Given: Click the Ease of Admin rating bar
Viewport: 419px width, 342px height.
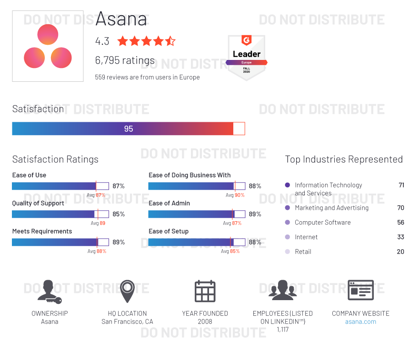Looking at the screenshot, I should [x=197, y=214].
